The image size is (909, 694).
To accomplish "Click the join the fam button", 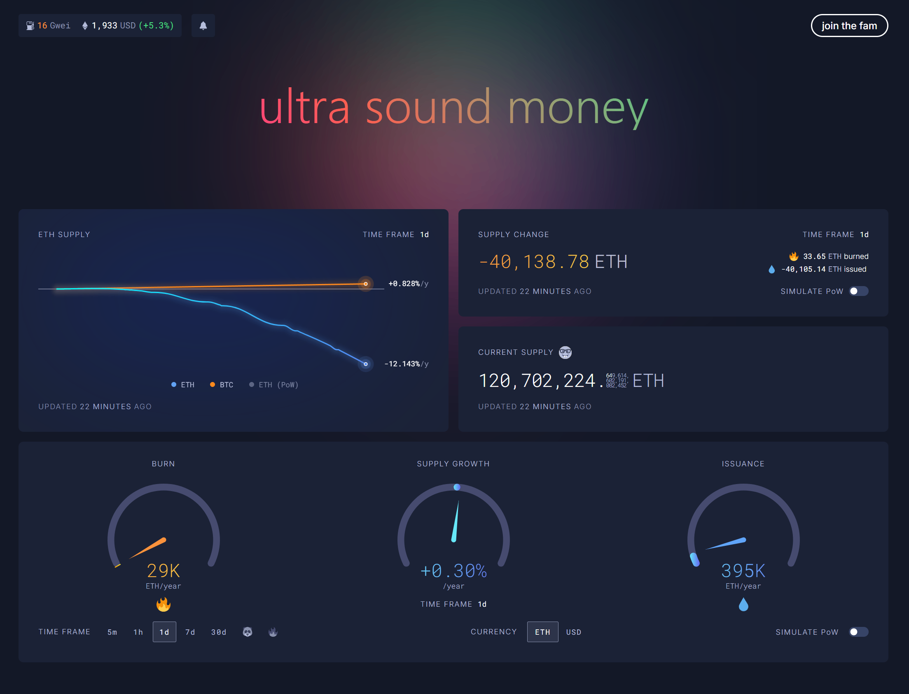I will pyautogui.click(x=849, y=26).
